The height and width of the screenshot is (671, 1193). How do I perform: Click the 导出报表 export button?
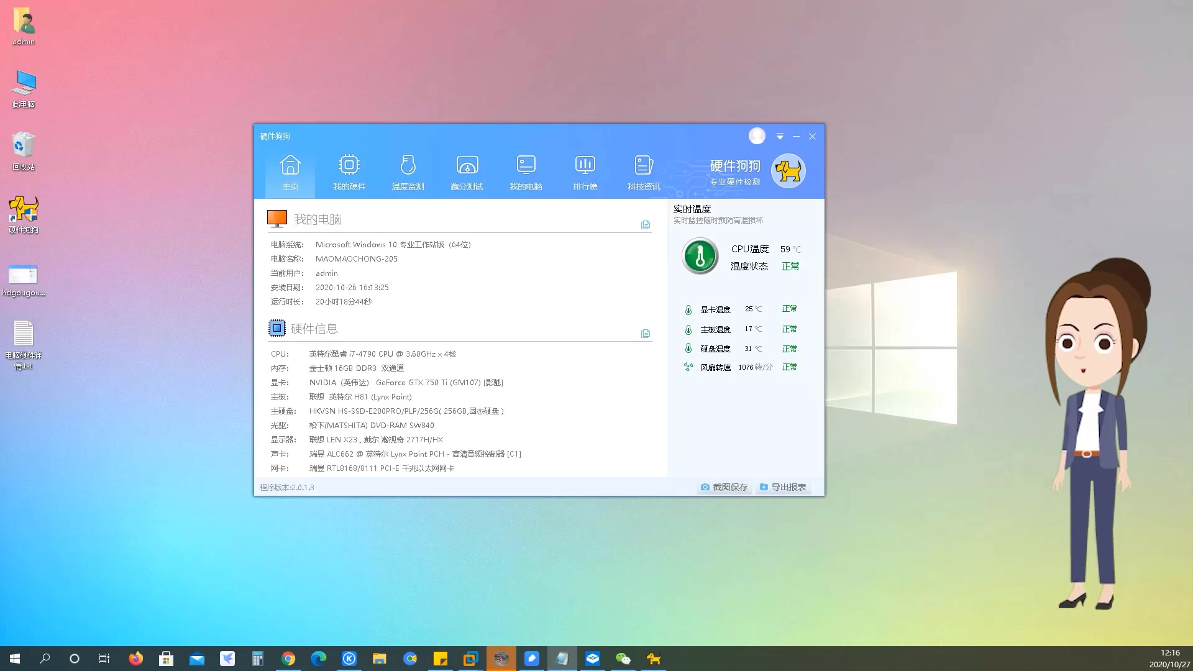tap(783, 487)
